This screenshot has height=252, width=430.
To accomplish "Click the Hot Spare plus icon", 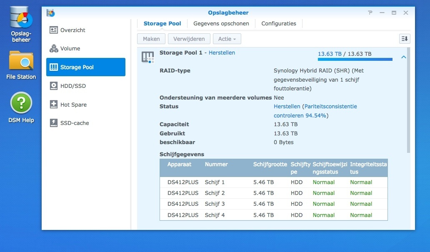I will [x=53, y=105].
